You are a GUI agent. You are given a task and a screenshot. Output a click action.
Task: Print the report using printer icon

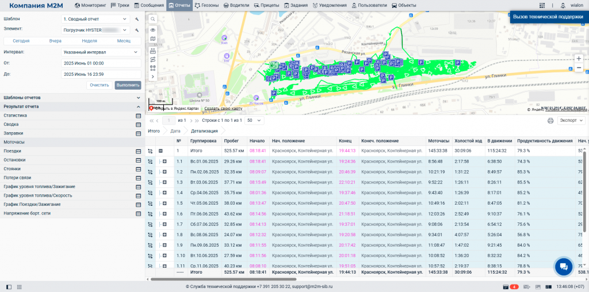click(x=550, y=121)
